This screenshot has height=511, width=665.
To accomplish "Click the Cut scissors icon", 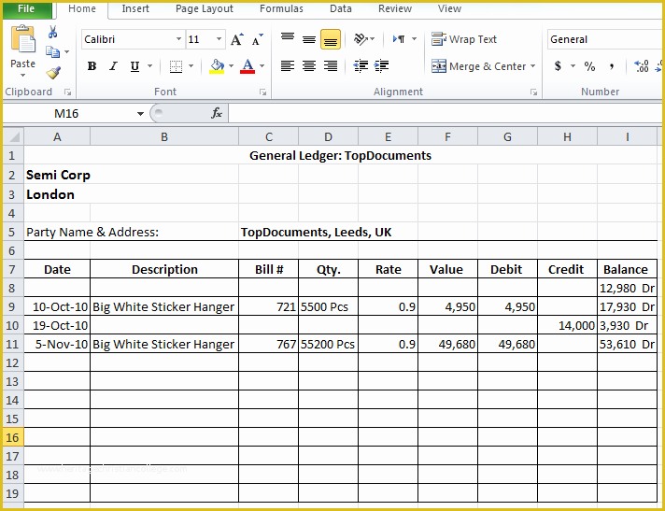I will click(x=52, y=32).
